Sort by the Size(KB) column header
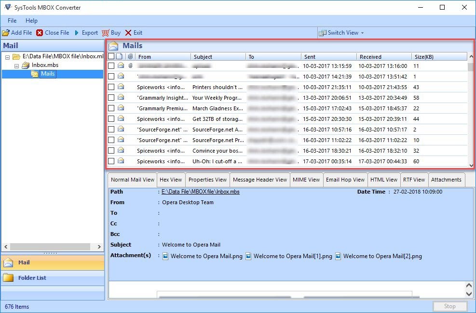The height and width of the screenshot is (313, 476). coord(439,57)
